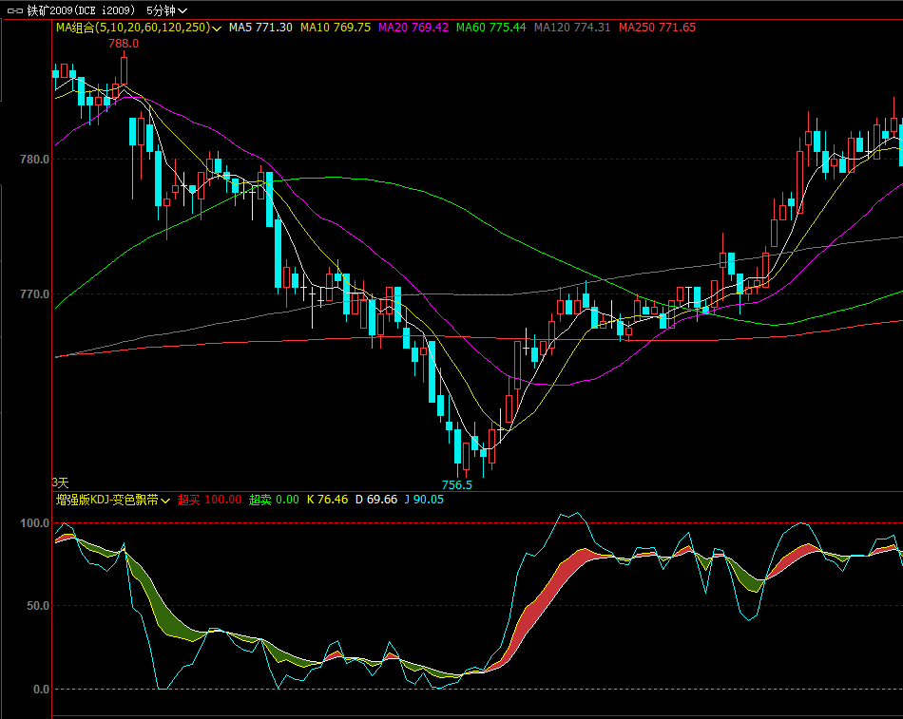Click the 770.0 price axis label
This screenshot has width=903, height=719.
tap(34, 294)
